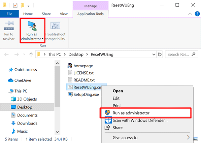Click the folder icon in the title bar

coord(5,5)
